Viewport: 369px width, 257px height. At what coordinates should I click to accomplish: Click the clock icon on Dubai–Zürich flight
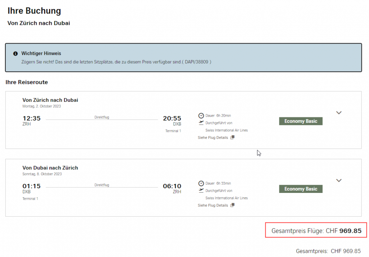(x=201, y=183)
